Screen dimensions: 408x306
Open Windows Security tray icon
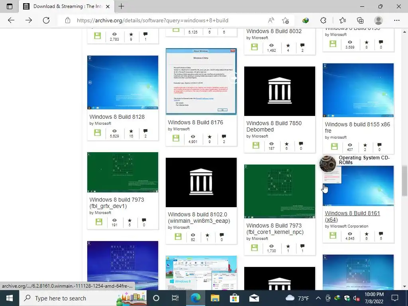point(347,298)
